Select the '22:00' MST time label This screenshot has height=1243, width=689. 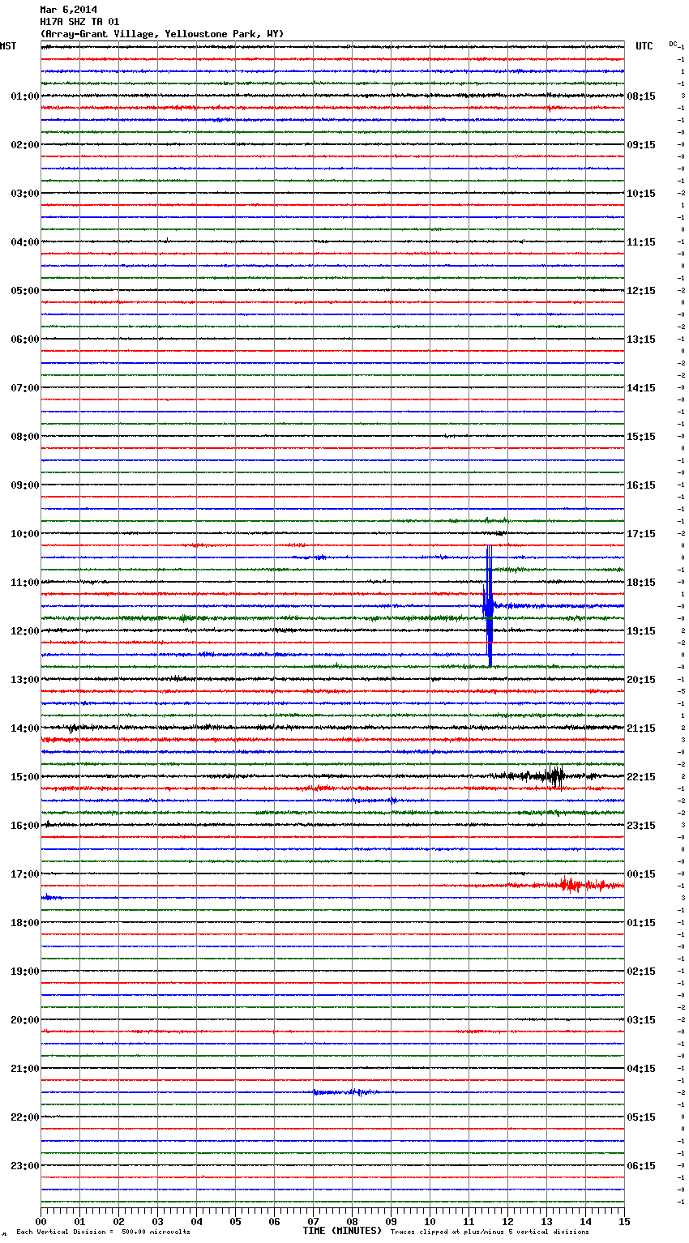tap(25, 1117)
